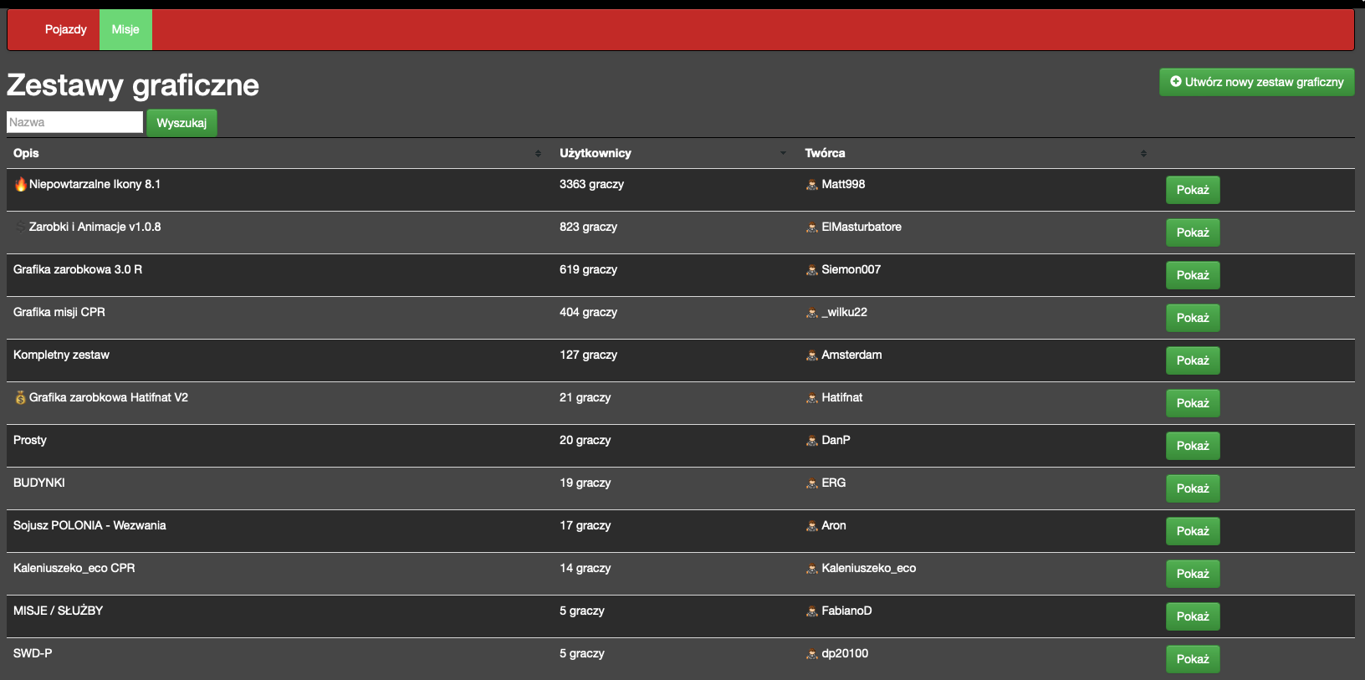Image resolution: width=1365 pixels, height=680 pixels.
Task: Sort by creator using the Twórca arrows
Action: click(x=1143, y=153)
